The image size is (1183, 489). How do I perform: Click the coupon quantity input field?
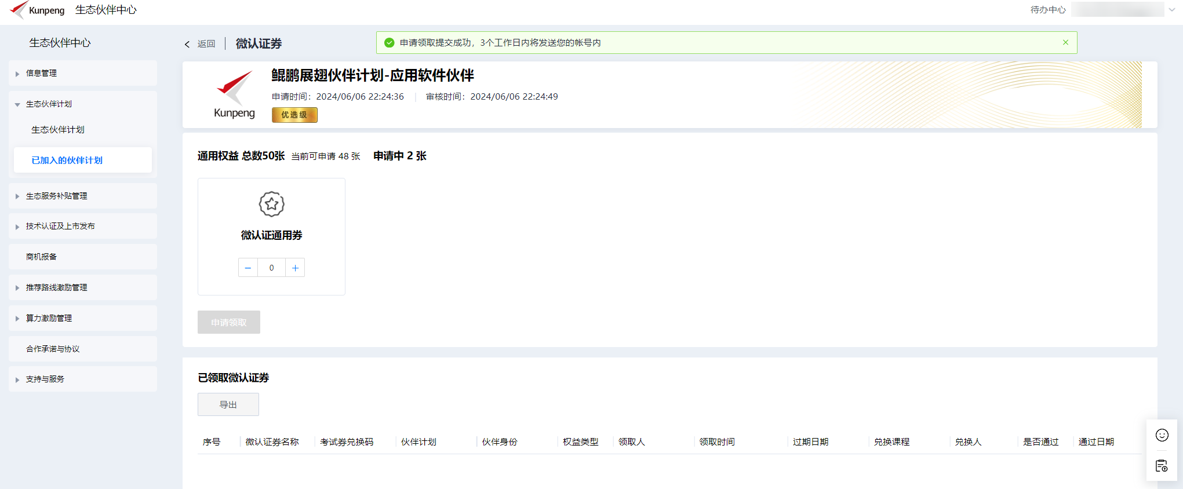(x=271, y=268)
